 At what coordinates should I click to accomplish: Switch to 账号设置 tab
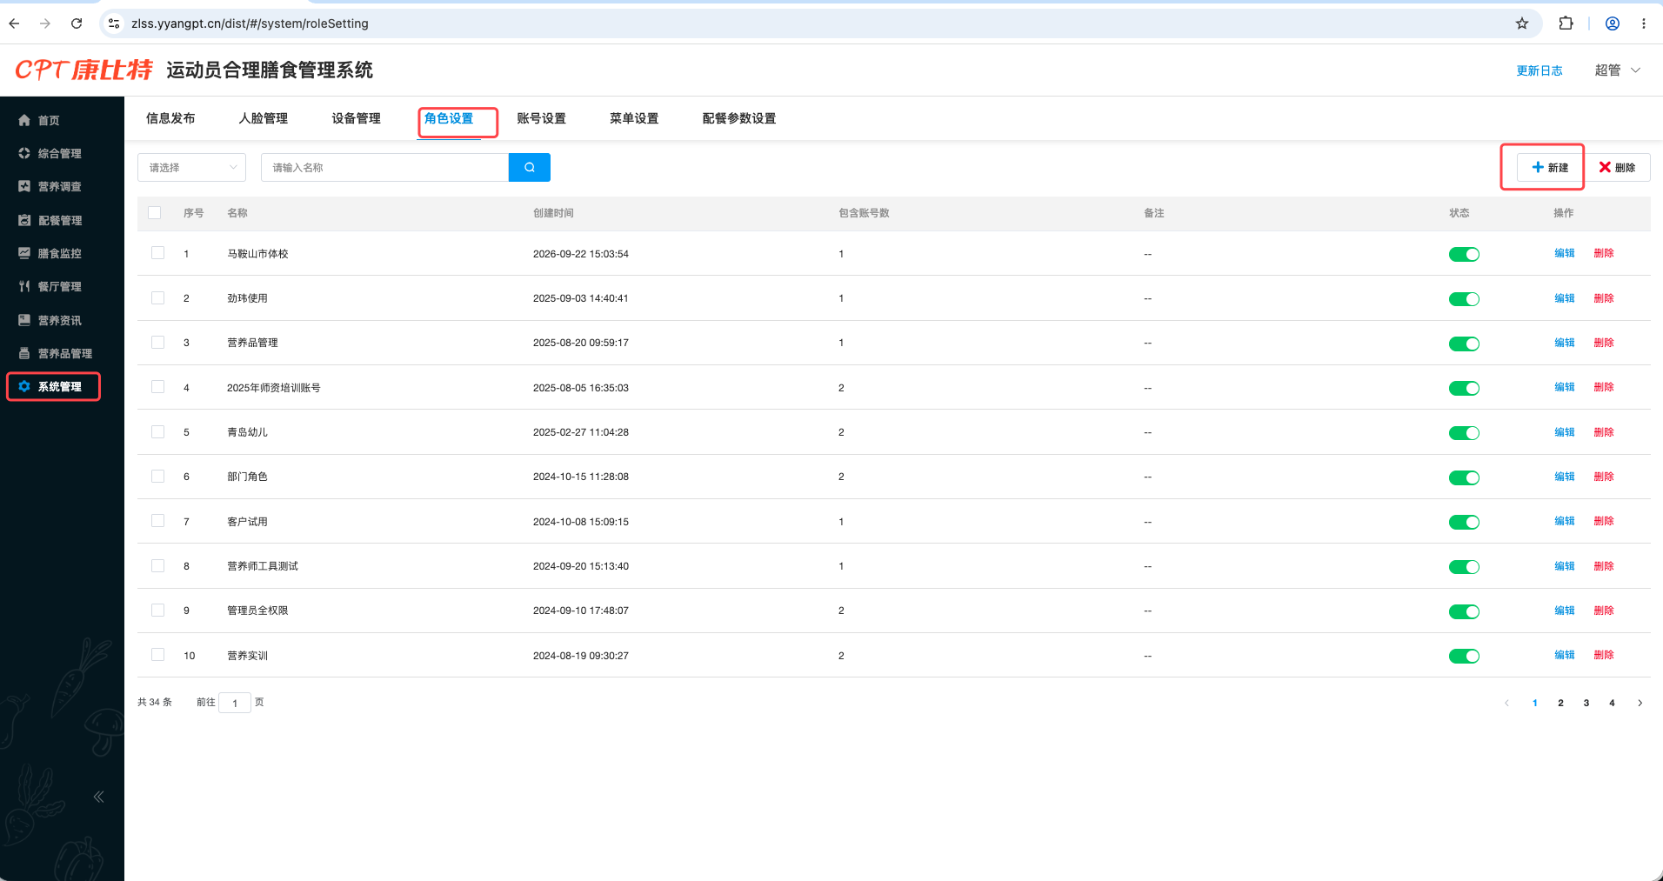pyautogui.click(x=541, y=118)
